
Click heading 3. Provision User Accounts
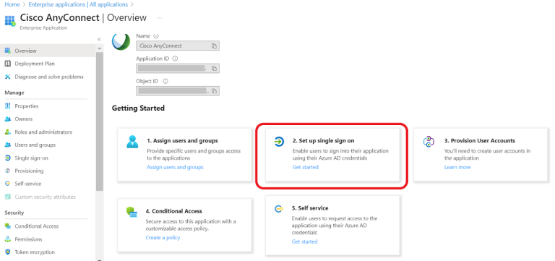pos(480,140)
